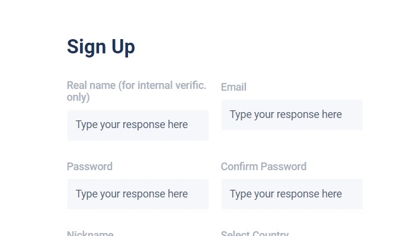Screen dimensions: 419x236
Task: Click the Email field label
Action: pyautogui.click(x=234, y=87)
